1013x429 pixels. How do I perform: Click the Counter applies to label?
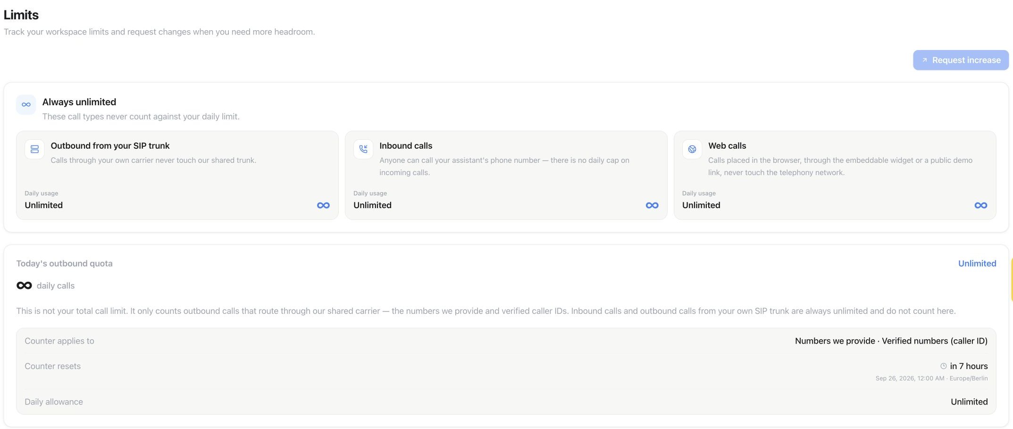click(59, 341)
